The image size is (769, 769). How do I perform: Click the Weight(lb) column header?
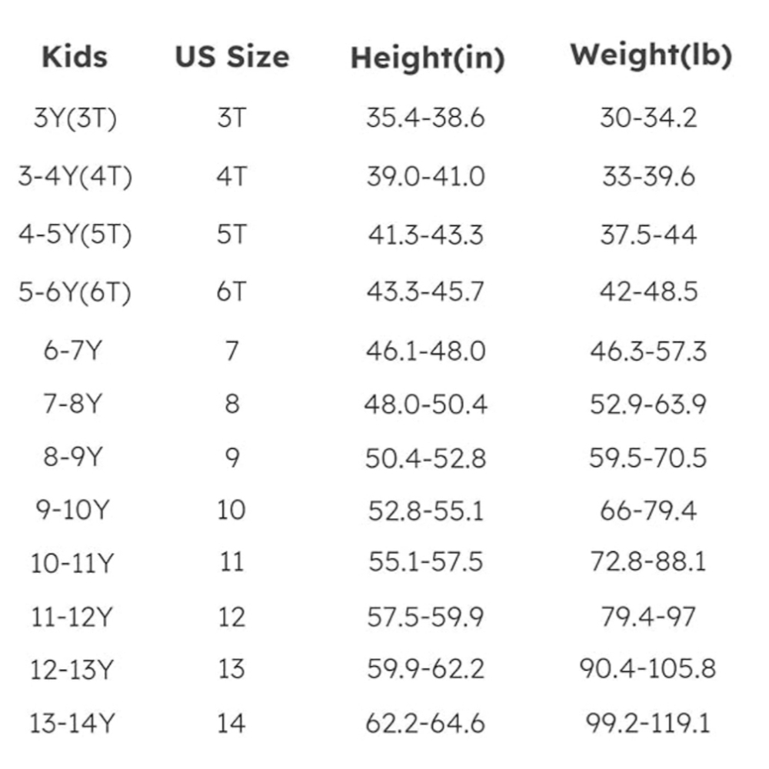tap(651, 55)
